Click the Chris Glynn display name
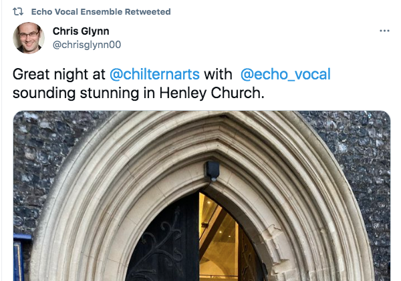Image resolution: width=401 pixels, height=281 pixels. click(x=80, y=31)
